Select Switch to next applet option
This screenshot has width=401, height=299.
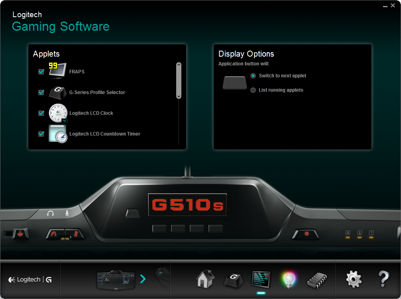(253, 76)
